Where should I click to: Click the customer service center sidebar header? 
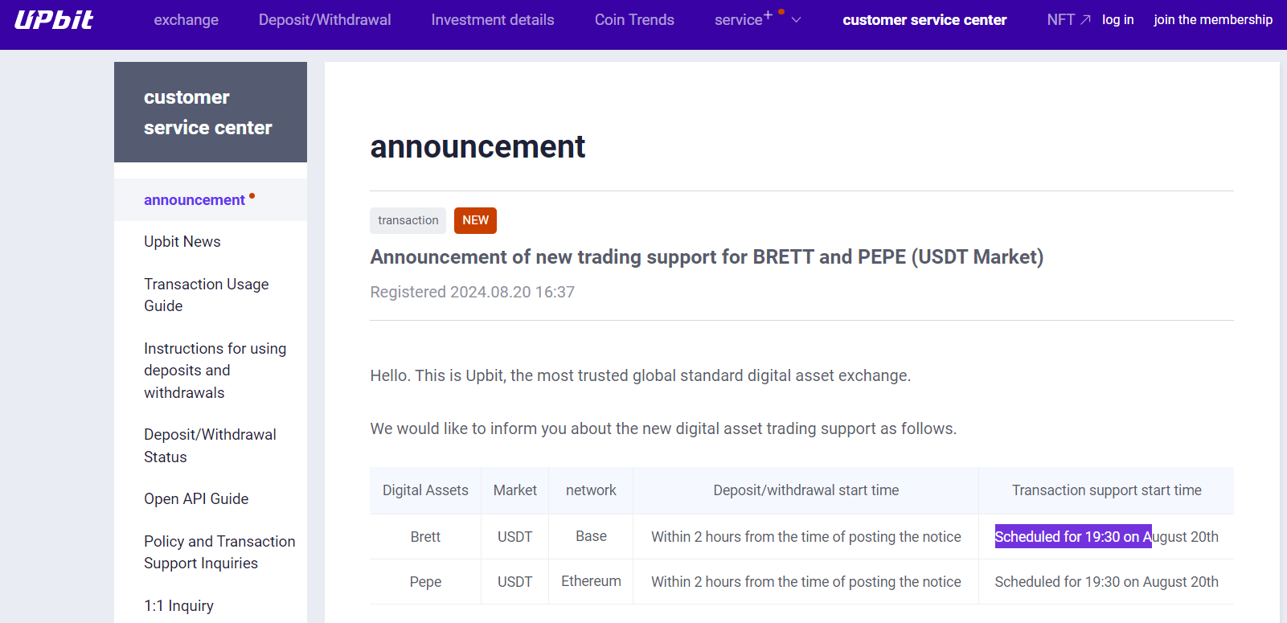point(211,113)
